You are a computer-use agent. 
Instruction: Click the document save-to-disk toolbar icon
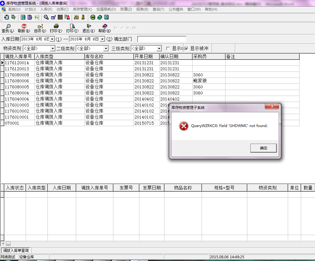(x=67, y=17)
